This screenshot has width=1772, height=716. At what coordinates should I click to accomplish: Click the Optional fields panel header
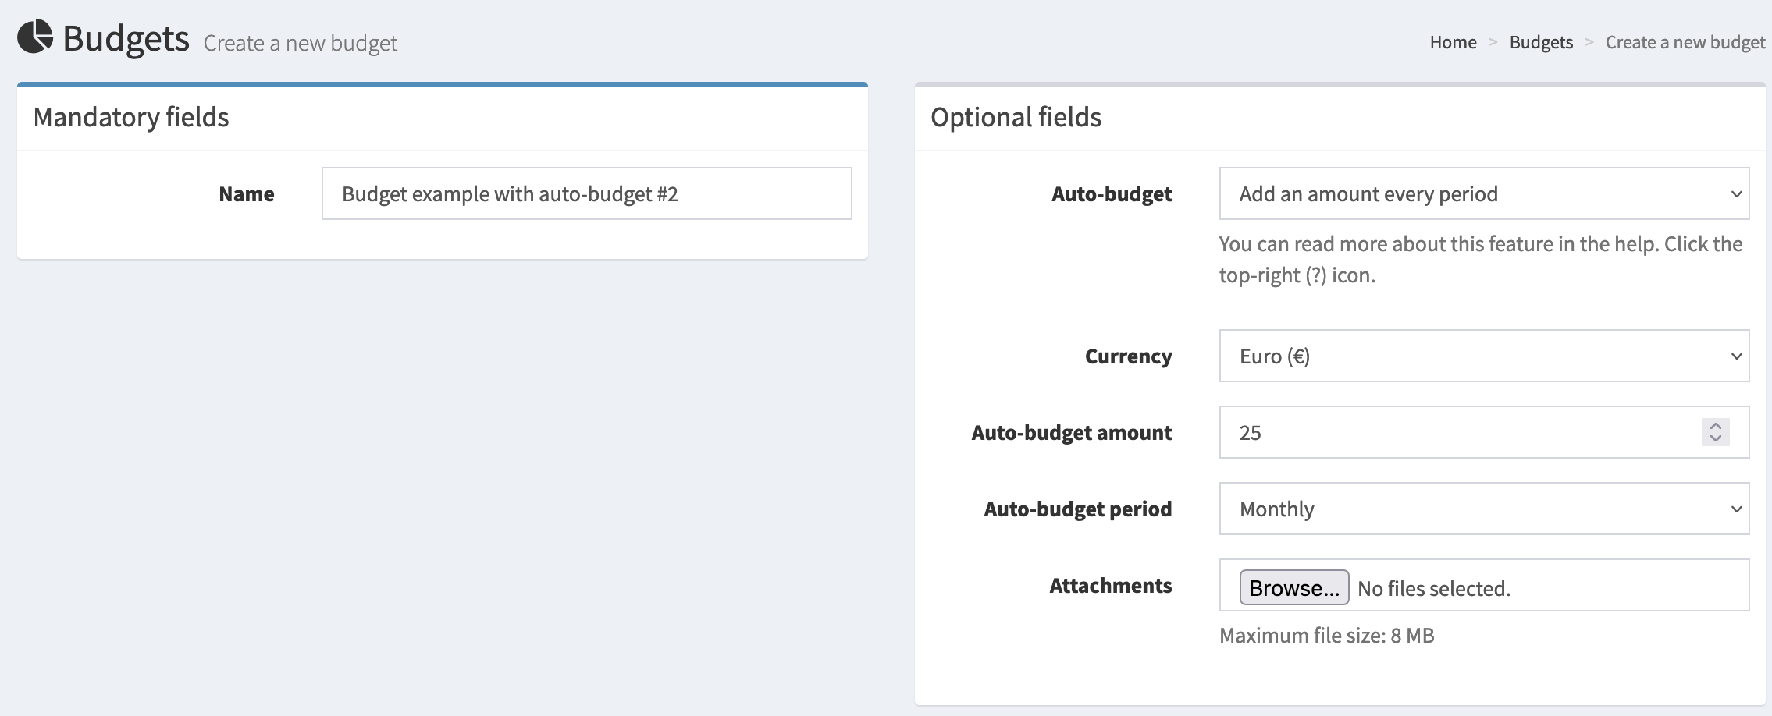click(x=1016, y=118)
